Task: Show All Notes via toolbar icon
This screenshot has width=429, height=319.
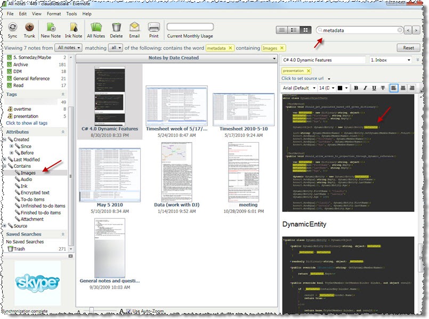Action: tap(96, 30)
